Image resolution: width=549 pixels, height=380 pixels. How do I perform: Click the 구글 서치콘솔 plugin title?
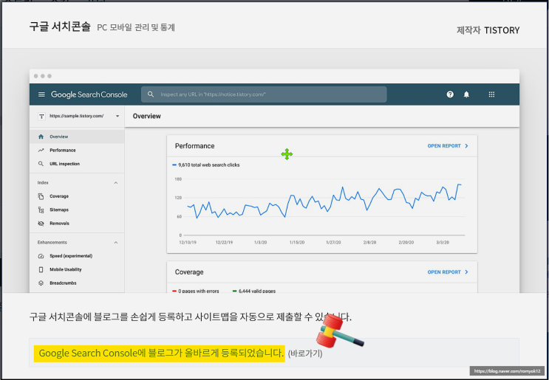(60, 27)
